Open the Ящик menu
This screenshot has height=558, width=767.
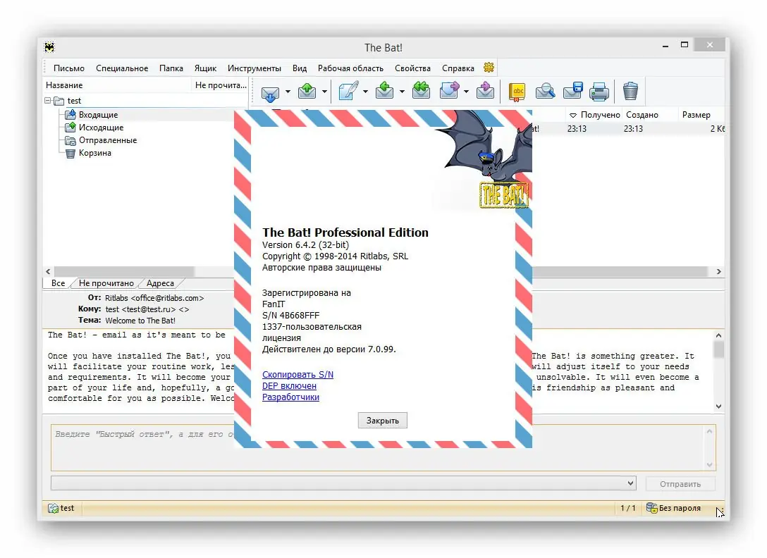click(x=205, y=68)
